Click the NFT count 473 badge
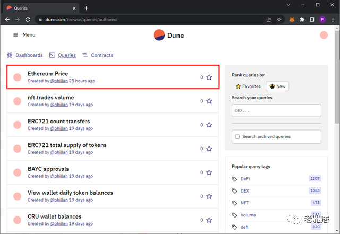 (x=316, y=203)
